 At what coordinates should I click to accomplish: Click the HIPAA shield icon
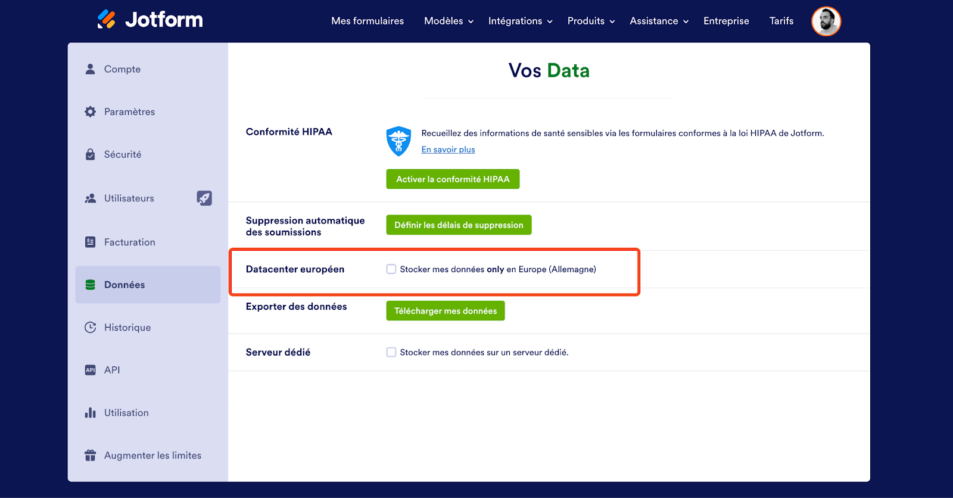click(x=398, y=141)
